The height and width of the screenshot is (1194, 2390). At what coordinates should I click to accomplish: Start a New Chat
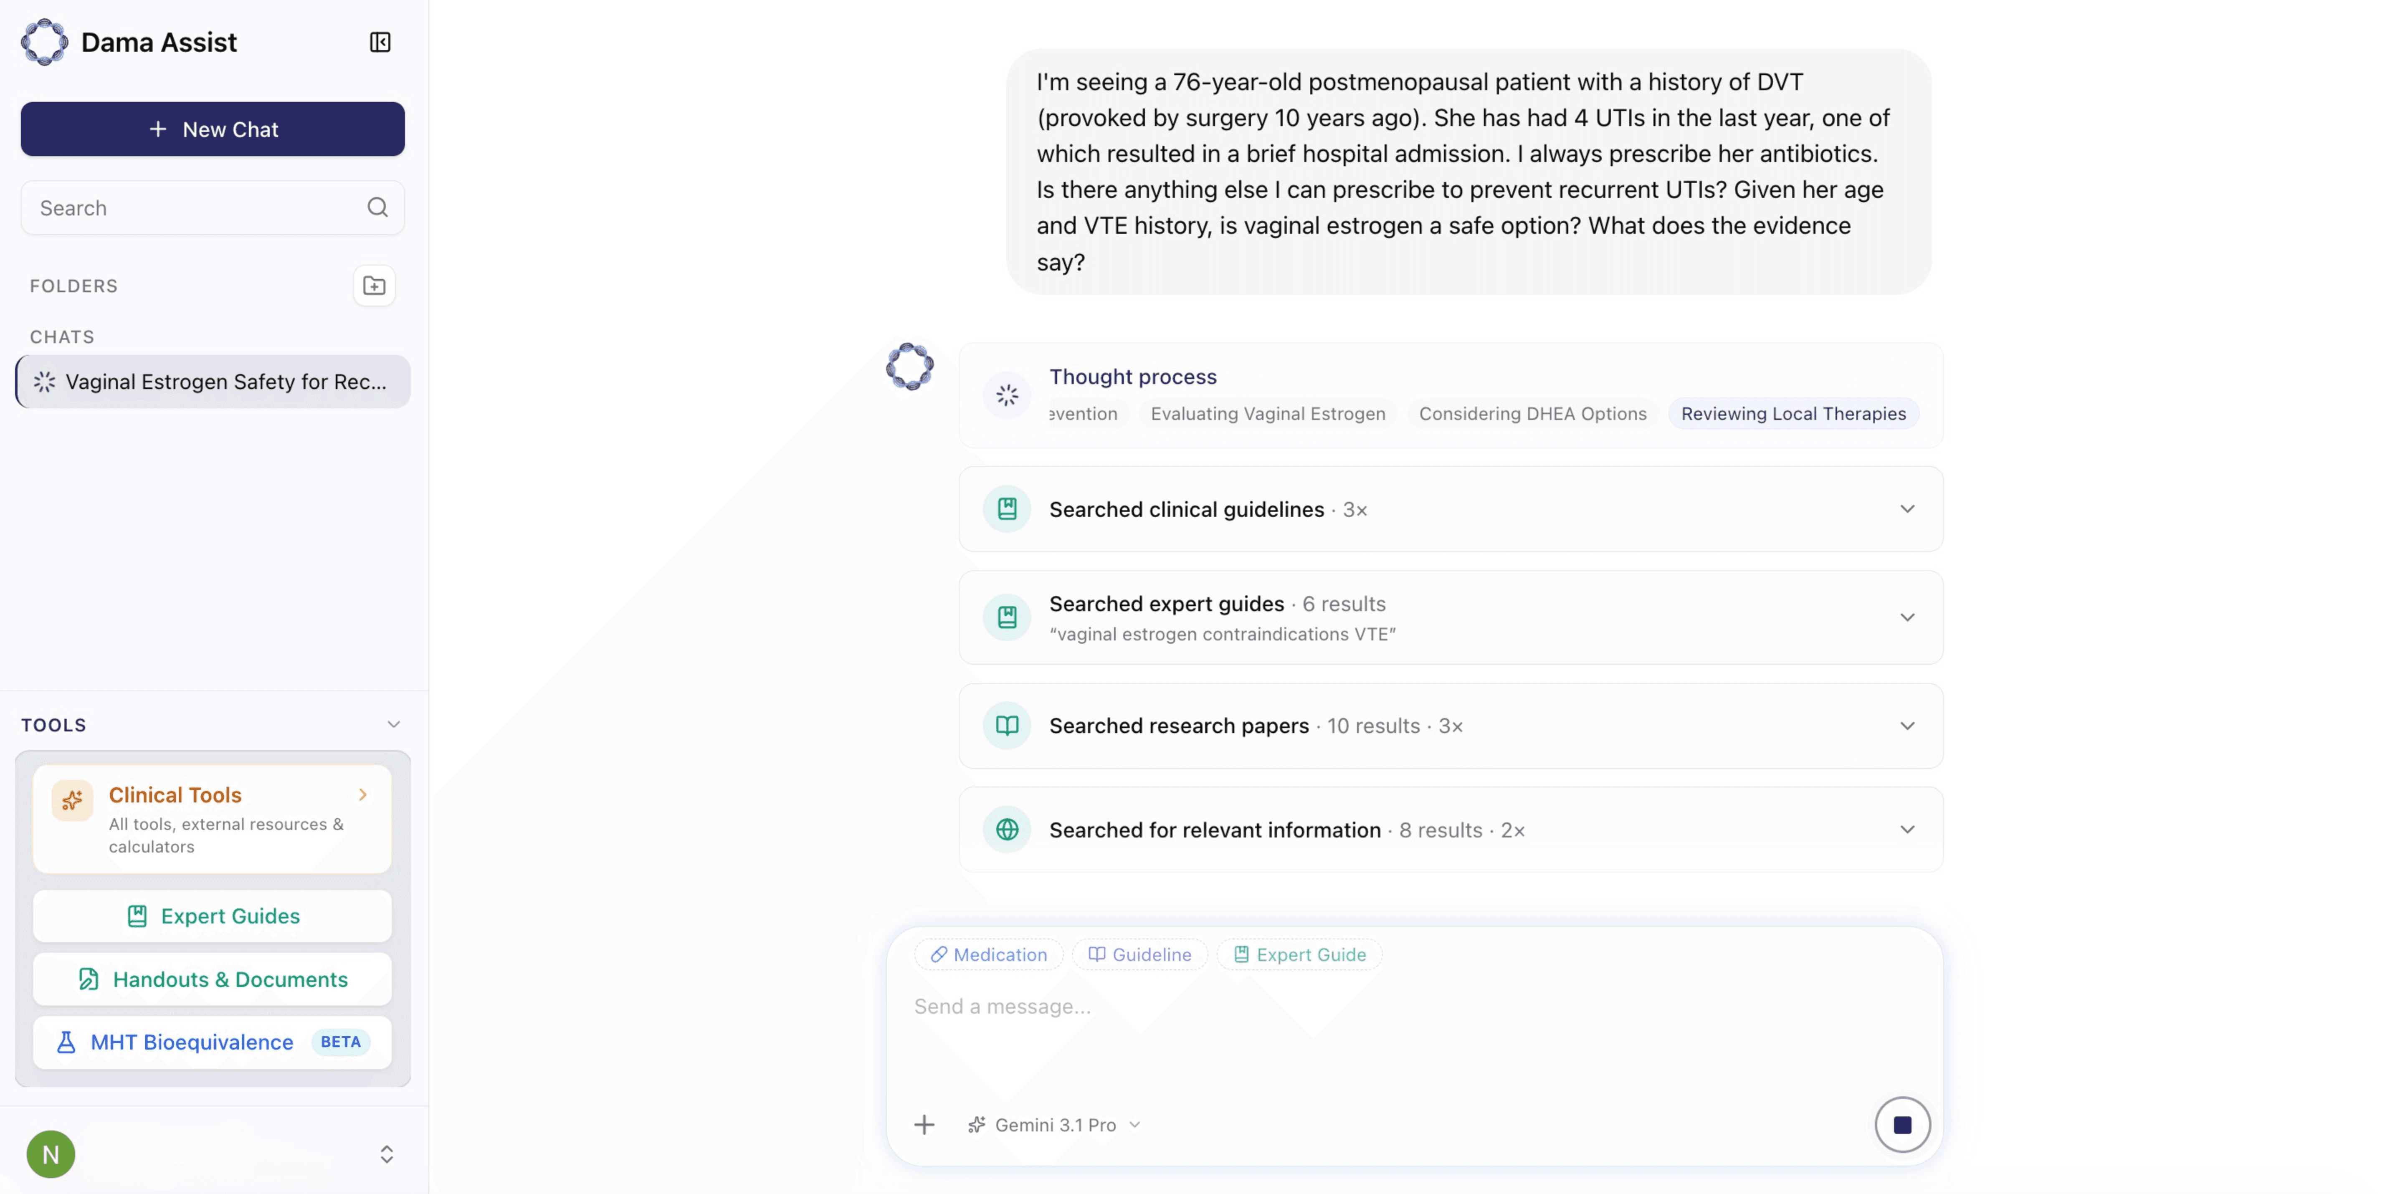(213, 129)
